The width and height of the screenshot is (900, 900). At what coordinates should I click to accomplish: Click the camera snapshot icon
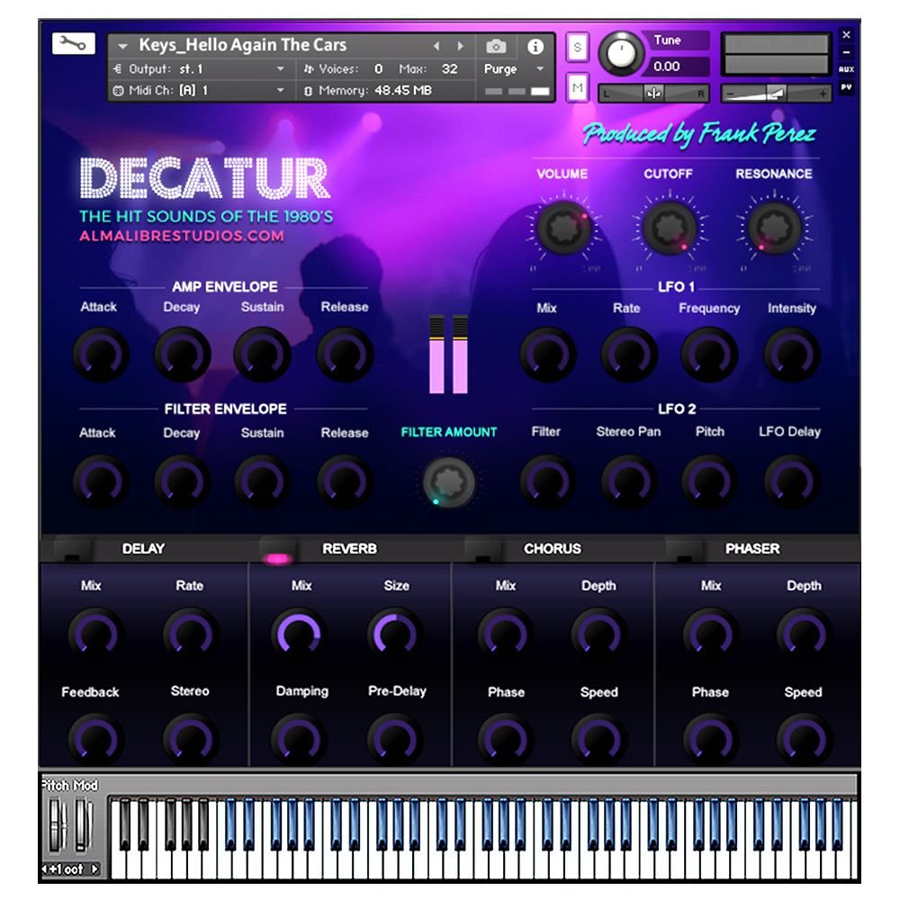(496, 46)
